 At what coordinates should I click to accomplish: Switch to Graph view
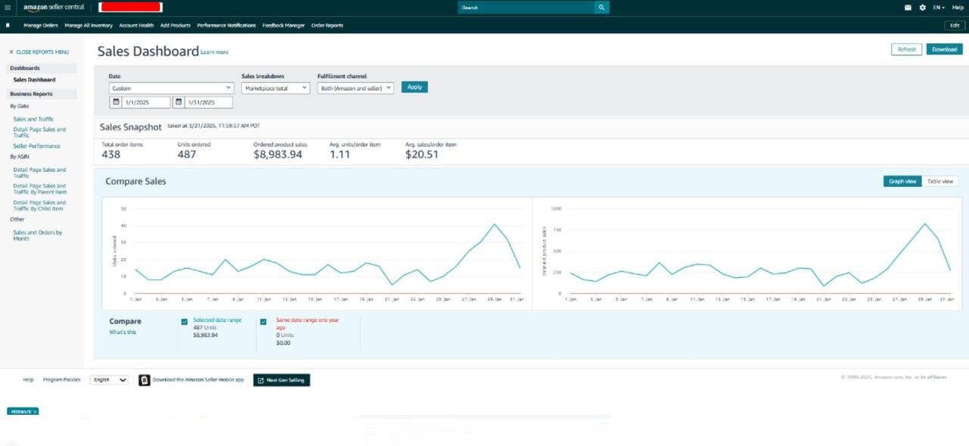[x=902, y=181]
